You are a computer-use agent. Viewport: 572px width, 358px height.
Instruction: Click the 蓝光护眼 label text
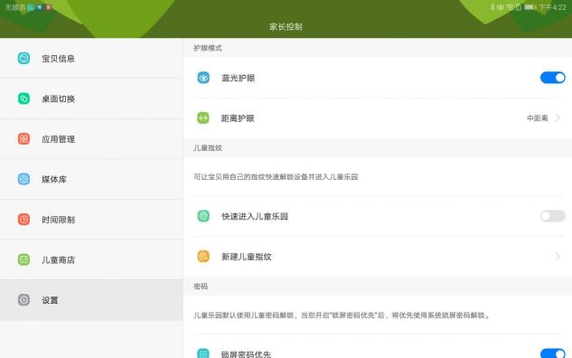pyautogui.click(x=238, y=78)
